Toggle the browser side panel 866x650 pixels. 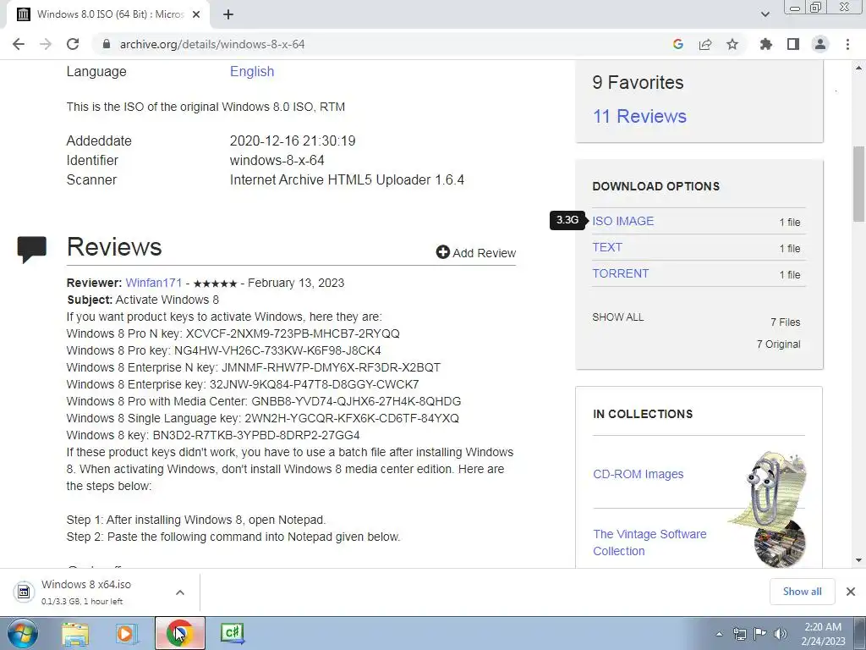[x=793, y=44]
